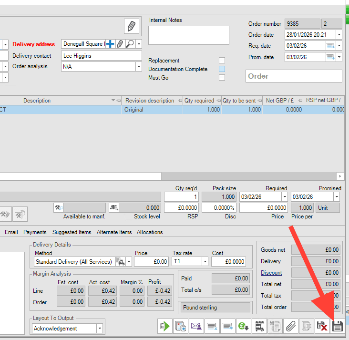Switch to the Allocations tab
Viewport: 349px width, 340px height.
click(x=150, y=232)
